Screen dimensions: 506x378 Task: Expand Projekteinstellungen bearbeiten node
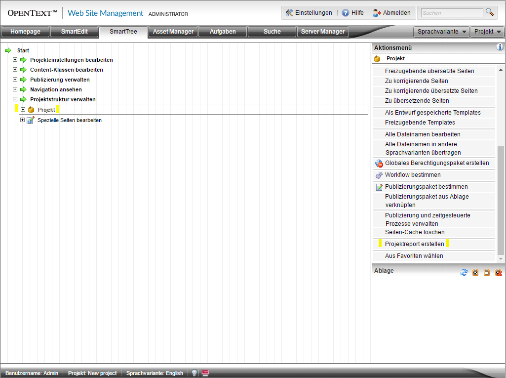[x=15, y=60]
